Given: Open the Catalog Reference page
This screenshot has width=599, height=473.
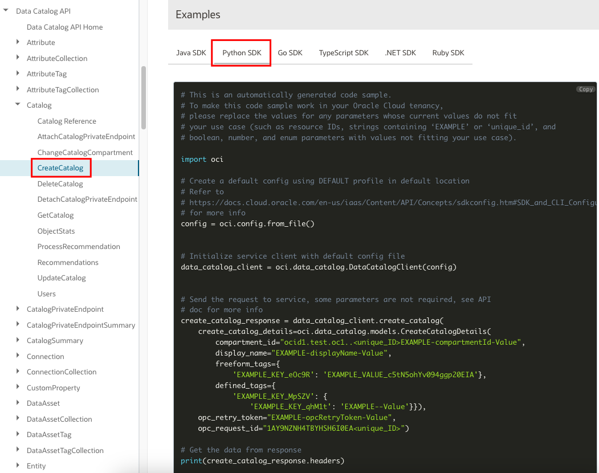Looking at the screenshot, I should click(67, 121).
